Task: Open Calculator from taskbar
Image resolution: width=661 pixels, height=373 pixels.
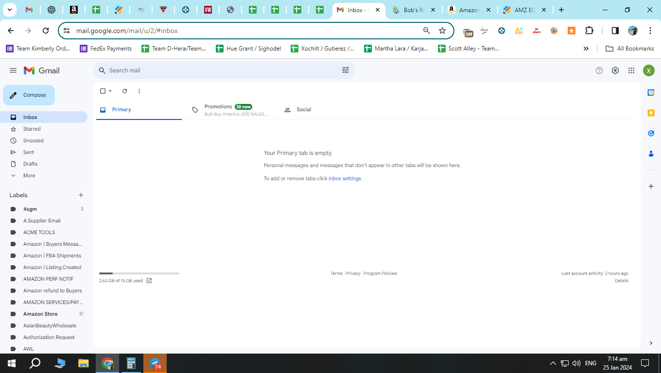Action: 131,363
